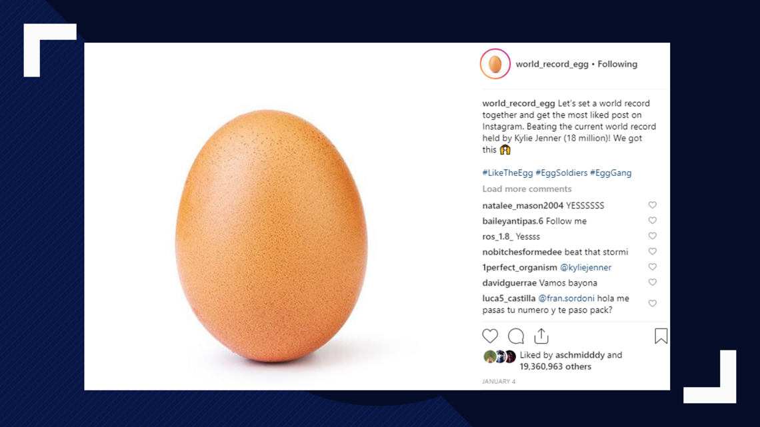Viewport: 760px width, 427px height.
Task: Open the #LikeTheEgg hashtag
Action: tap(507, 173)
